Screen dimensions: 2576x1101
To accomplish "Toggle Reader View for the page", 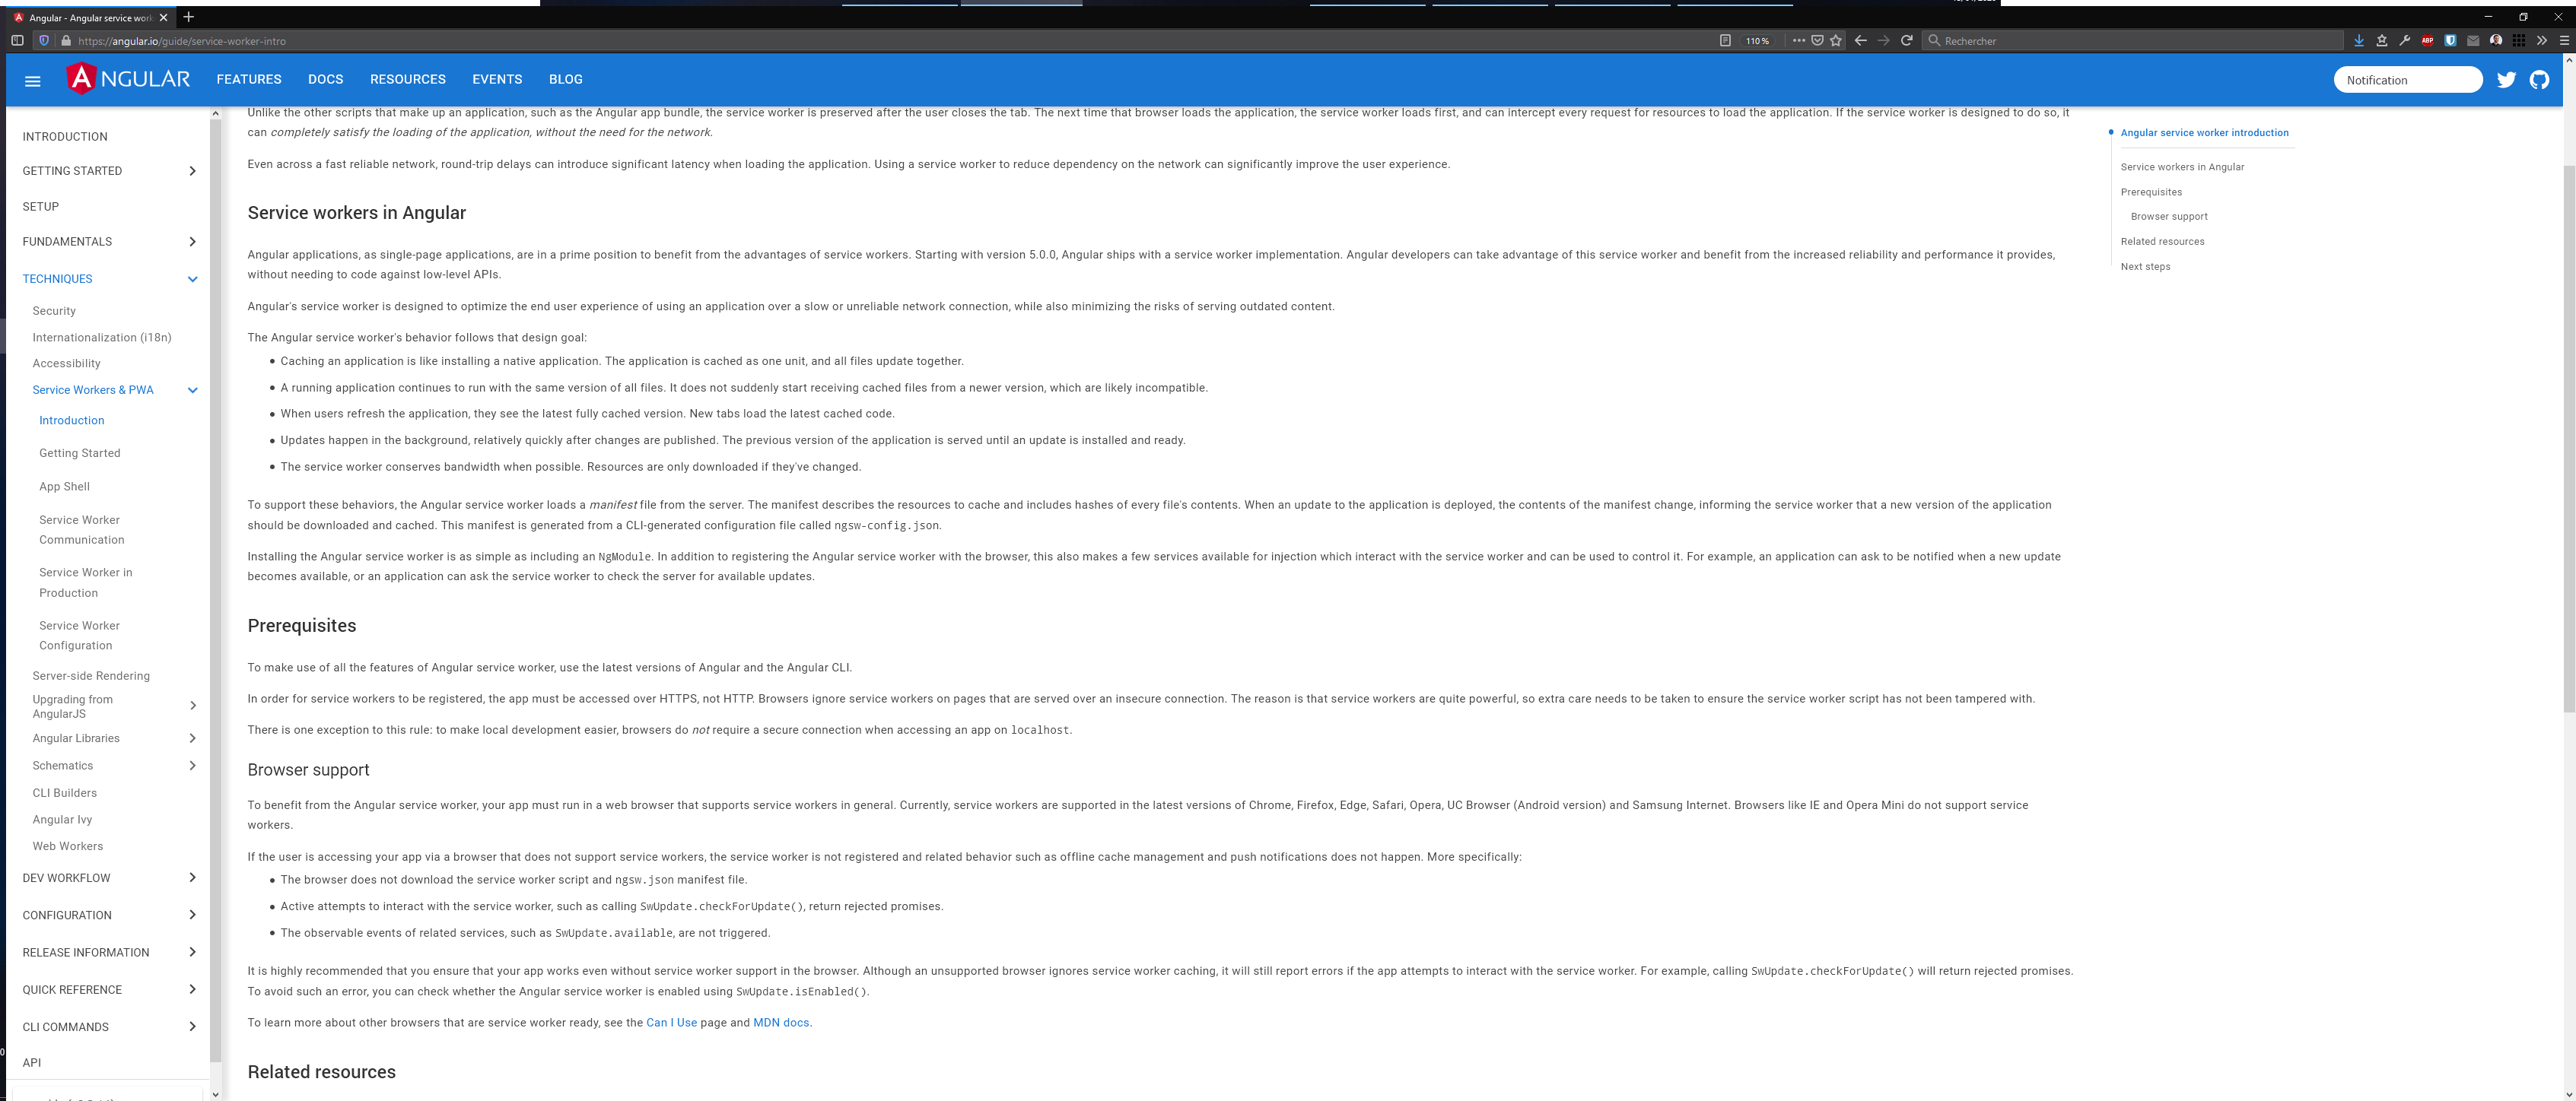I will click(x=1727, y=41).
